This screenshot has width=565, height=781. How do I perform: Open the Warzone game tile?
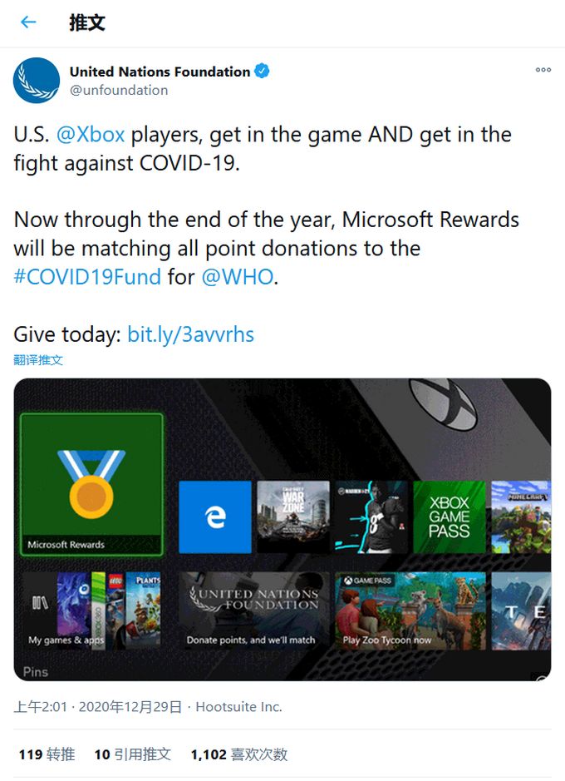tap(293, 517)
